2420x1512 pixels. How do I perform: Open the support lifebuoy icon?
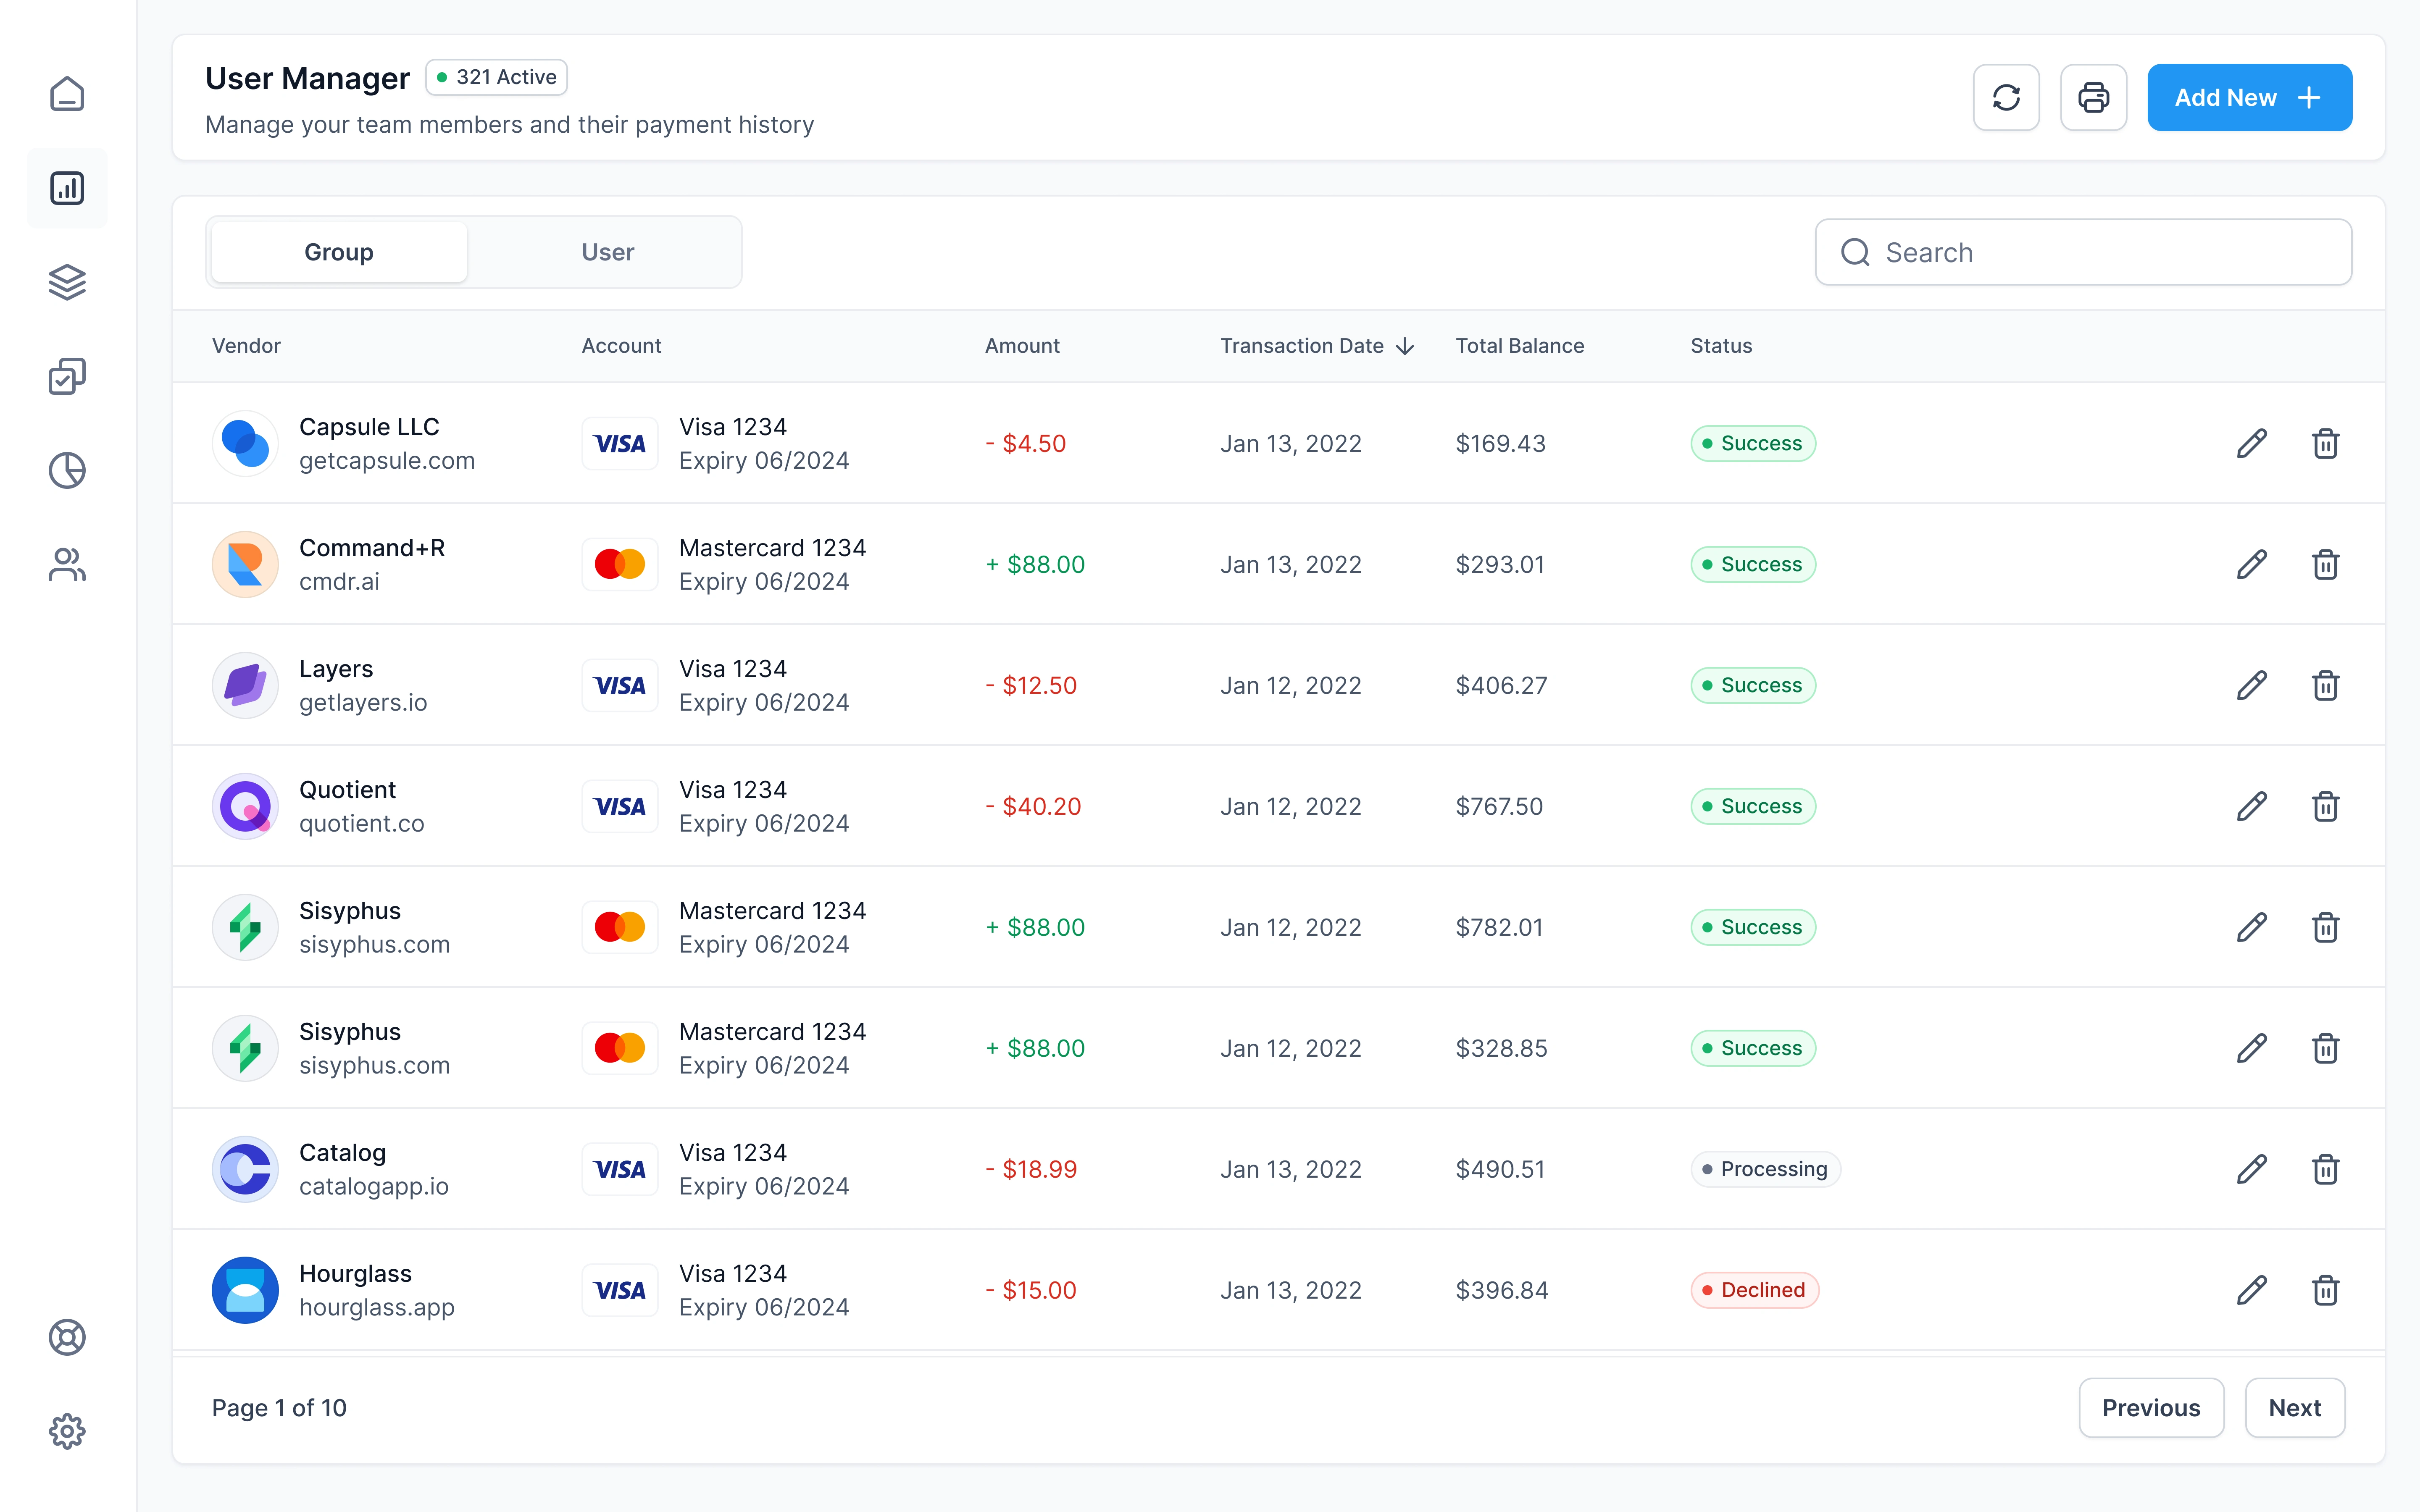(67, 1337)
